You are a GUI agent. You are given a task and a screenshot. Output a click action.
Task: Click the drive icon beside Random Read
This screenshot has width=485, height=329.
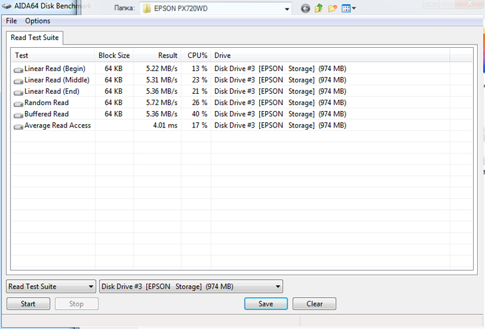click(x=19, y=104)
